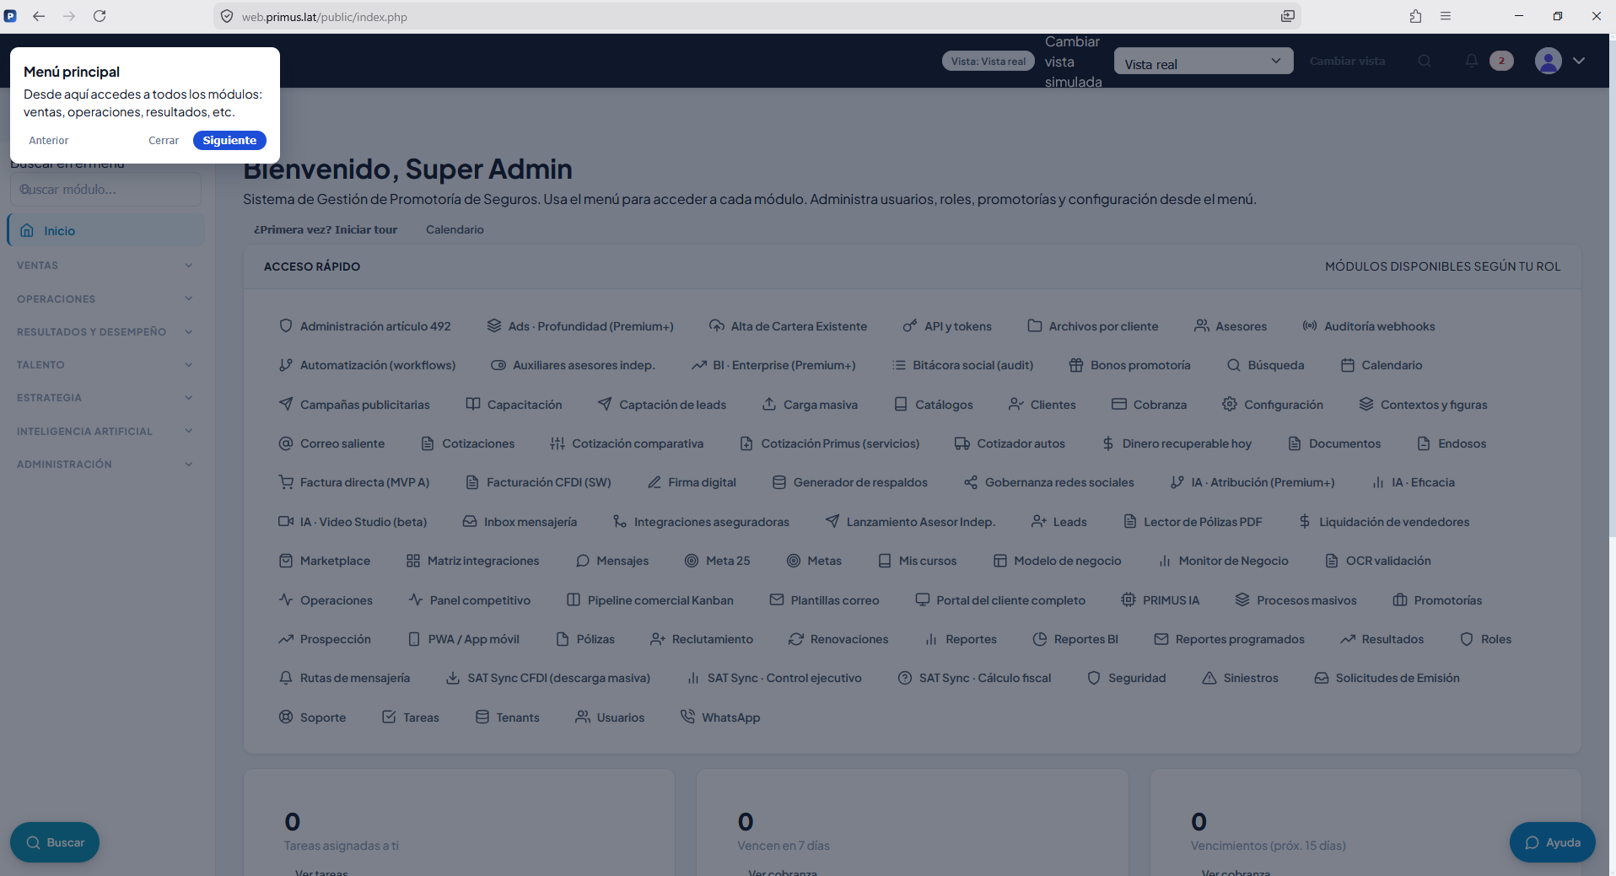Click the Meta 25 target icon
The height and width of the screenshot is (876, 1616).
692,561
